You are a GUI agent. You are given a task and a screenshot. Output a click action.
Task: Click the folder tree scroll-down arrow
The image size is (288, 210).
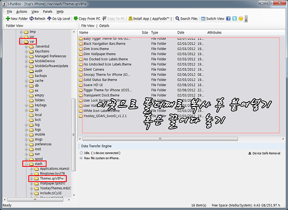(74, 195)
